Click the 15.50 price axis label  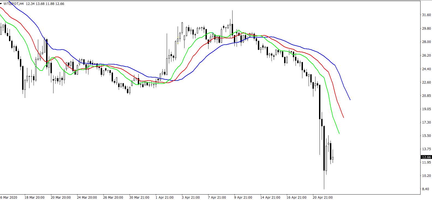[426, 136]
